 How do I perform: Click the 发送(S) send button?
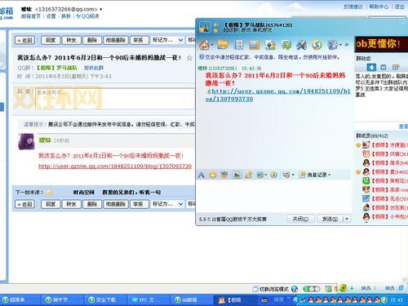[x=330, y=219]
